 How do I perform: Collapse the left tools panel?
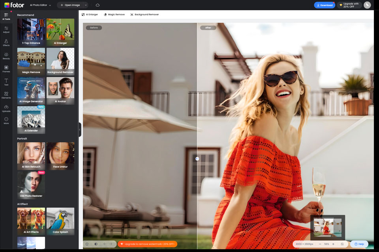pos(80,130)
